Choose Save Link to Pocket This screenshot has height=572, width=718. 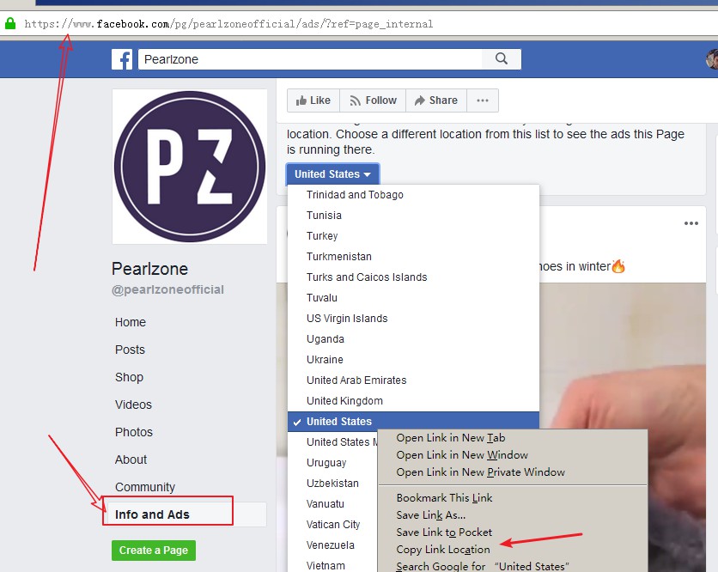513,532
